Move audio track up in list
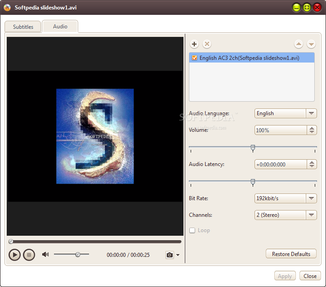 point(299,44)
